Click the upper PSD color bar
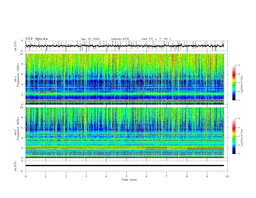Screen dimensions: 256x198 [234, 83]
